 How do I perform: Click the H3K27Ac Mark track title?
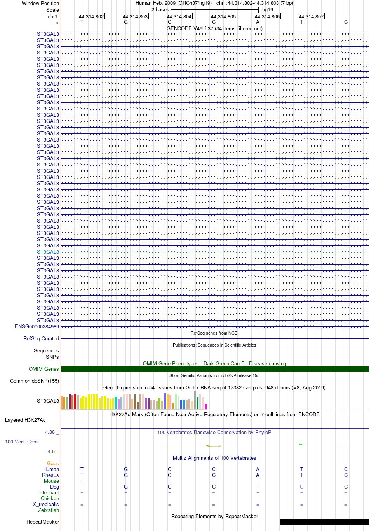point(214,414)
